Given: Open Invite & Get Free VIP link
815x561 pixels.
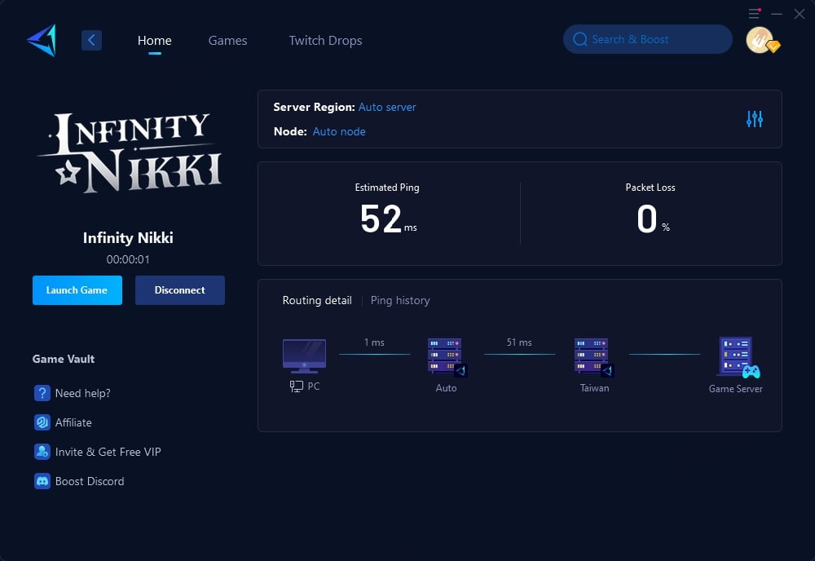Looking at the screenshot, I should tap(108, 452).
